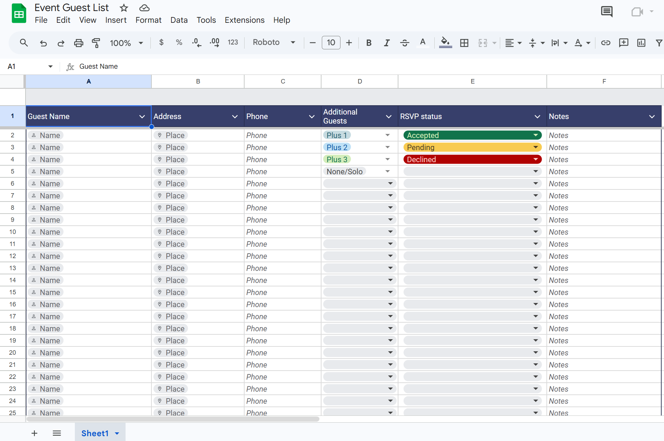The image size is (664, 441).
Task: Open the Insert menu
Action: [x=116, y=20]
